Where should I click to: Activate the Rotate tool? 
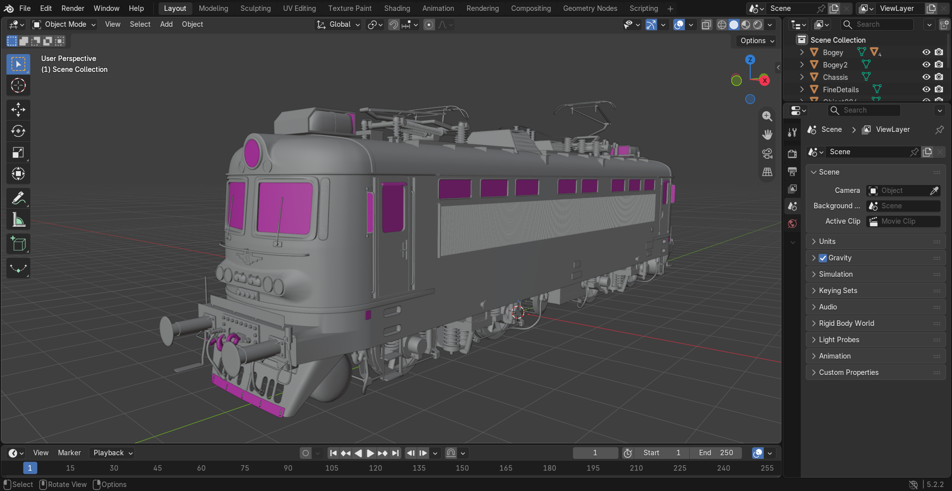tap(18, 131)
